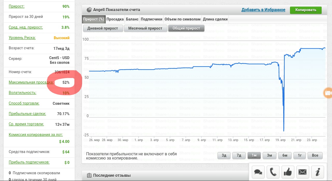Tap the orange camera recorder bubble
332x181 pixels.
(x=328, y=93)
